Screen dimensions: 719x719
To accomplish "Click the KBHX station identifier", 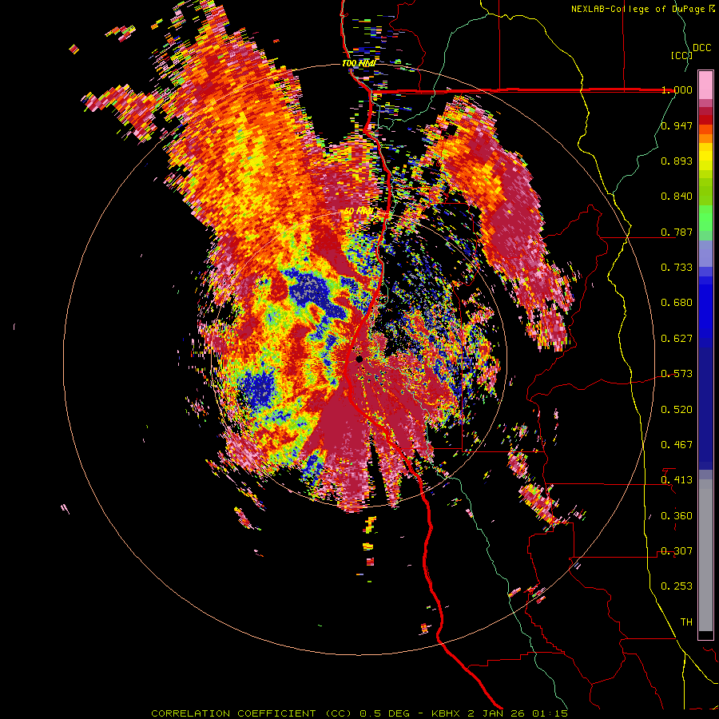I will pos(447,713).
